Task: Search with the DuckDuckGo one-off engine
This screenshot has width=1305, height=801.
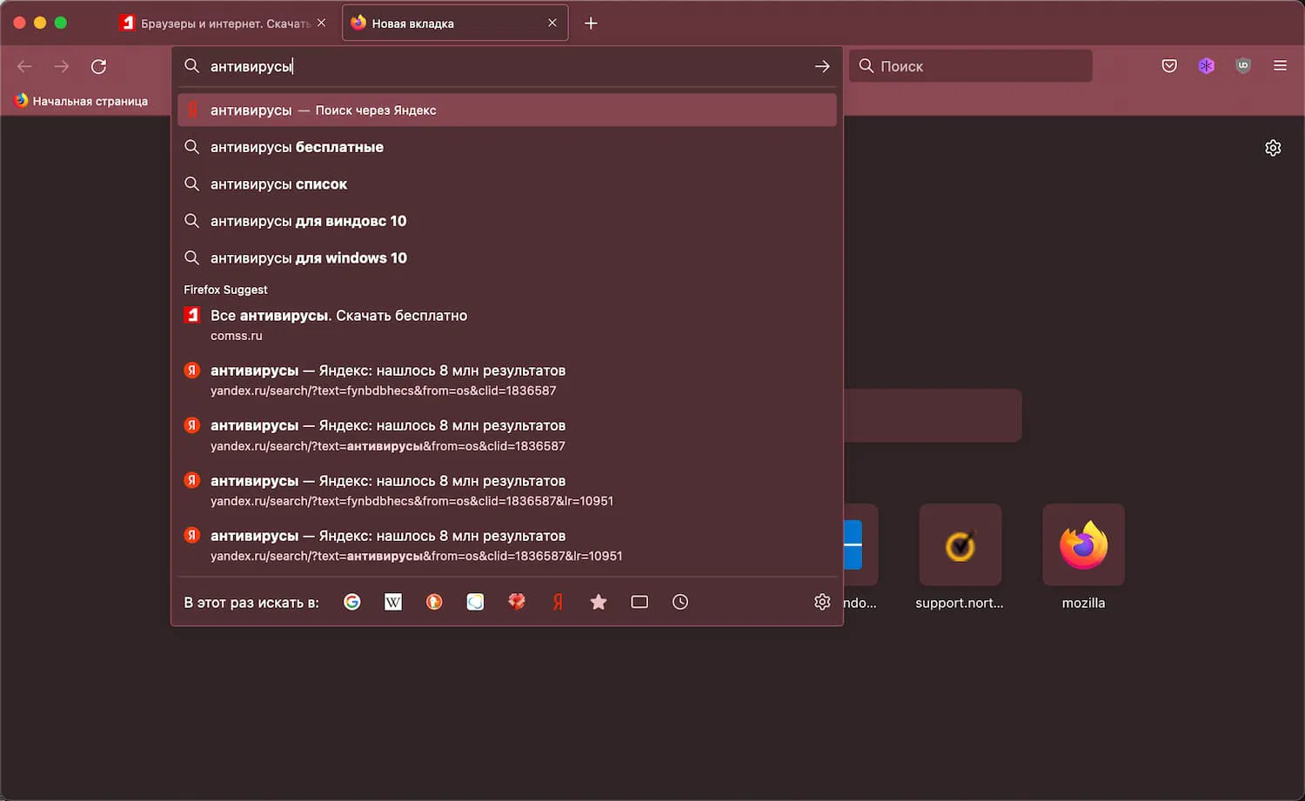Action: [x=434, y=602]
